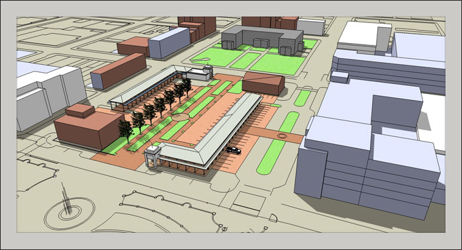
Task: Select the entrance tower at shed's near corner
Action: (153, 156)
